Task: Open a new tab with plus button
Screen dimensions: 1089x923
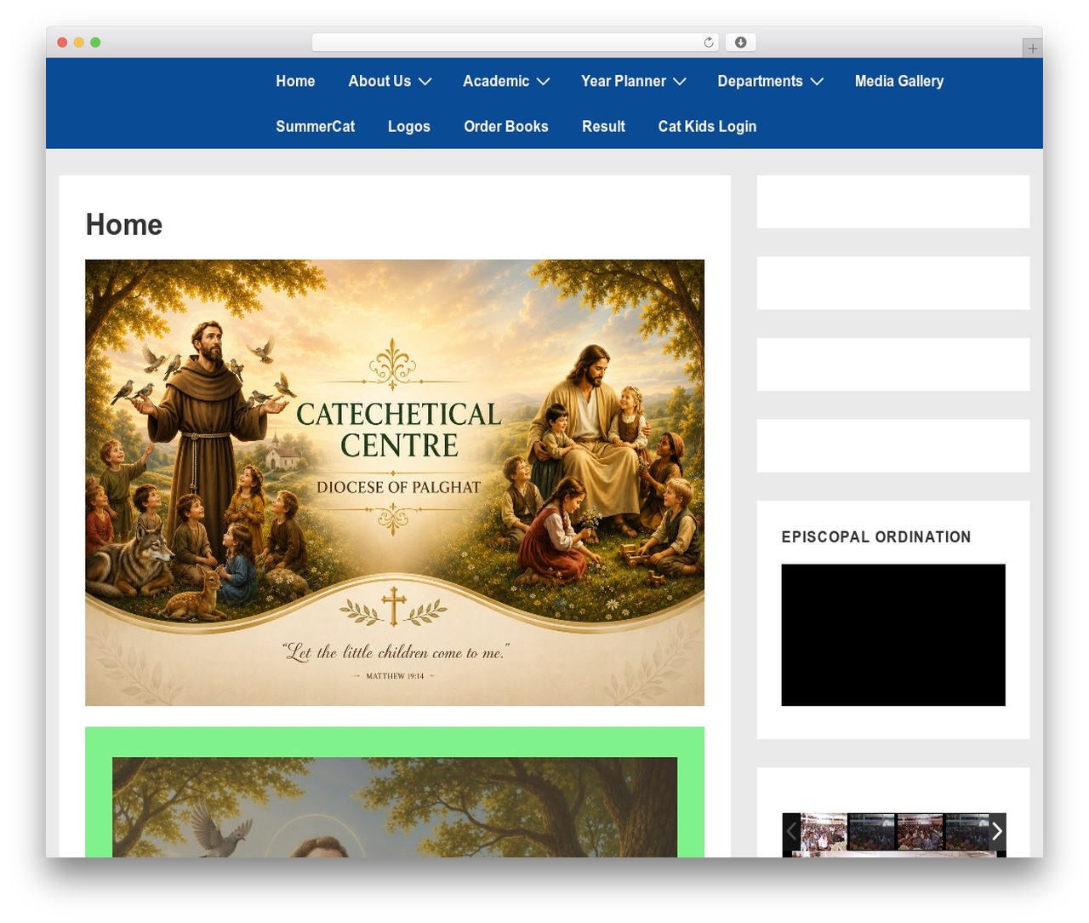Action: (1032, 49)
